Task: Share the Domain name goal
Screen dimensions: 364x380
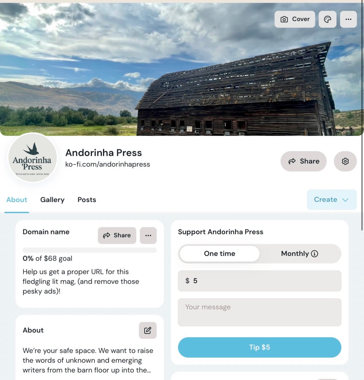Action: (117, 235)
